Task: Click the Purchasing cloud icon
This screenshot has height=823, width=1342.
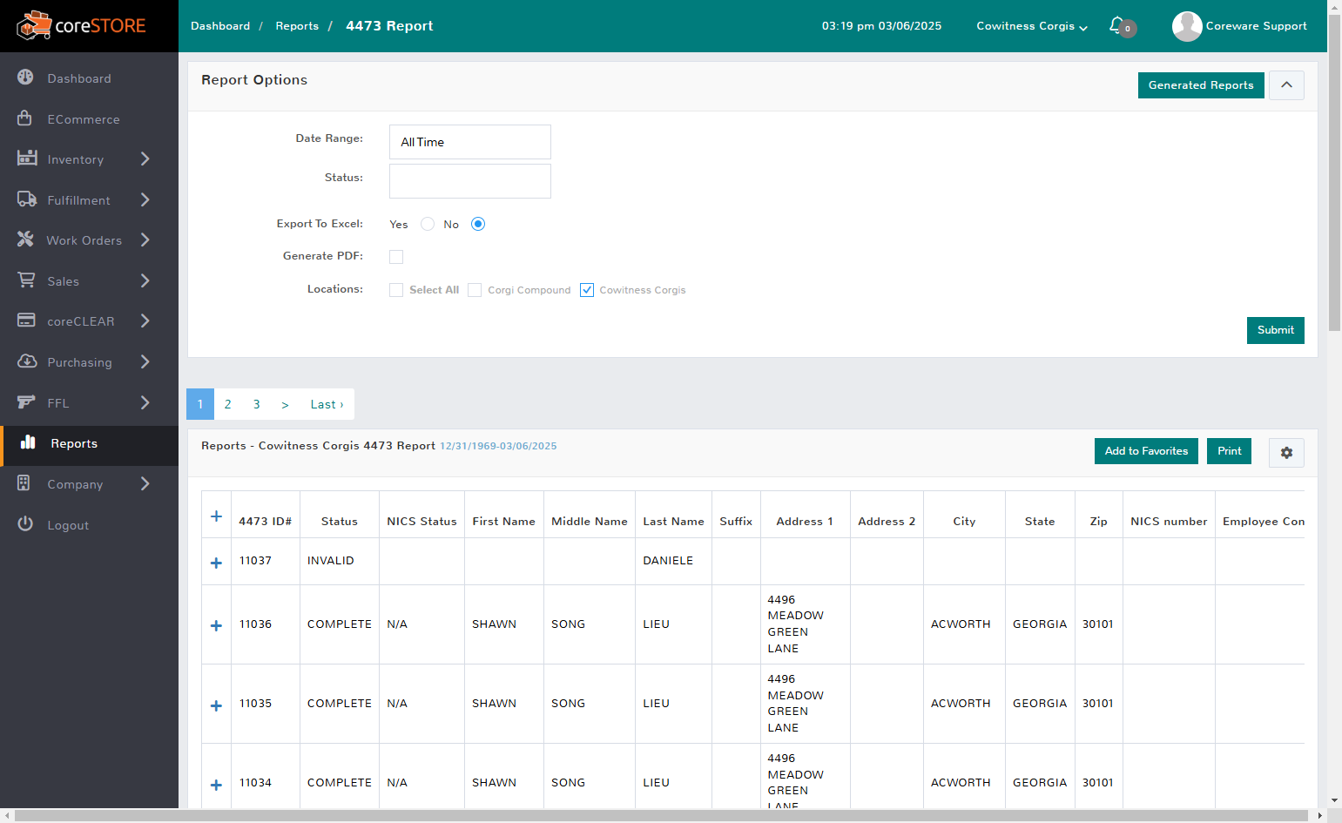Action: (x=27, y=361)
